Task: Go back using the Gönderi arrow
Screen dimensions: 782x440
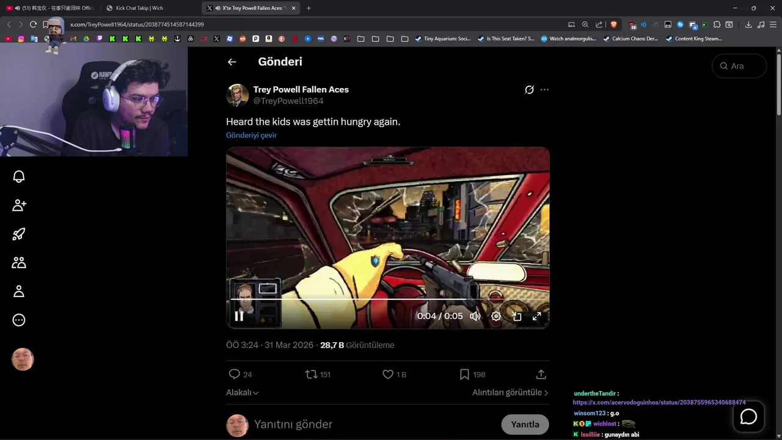Action: [232, 62]
